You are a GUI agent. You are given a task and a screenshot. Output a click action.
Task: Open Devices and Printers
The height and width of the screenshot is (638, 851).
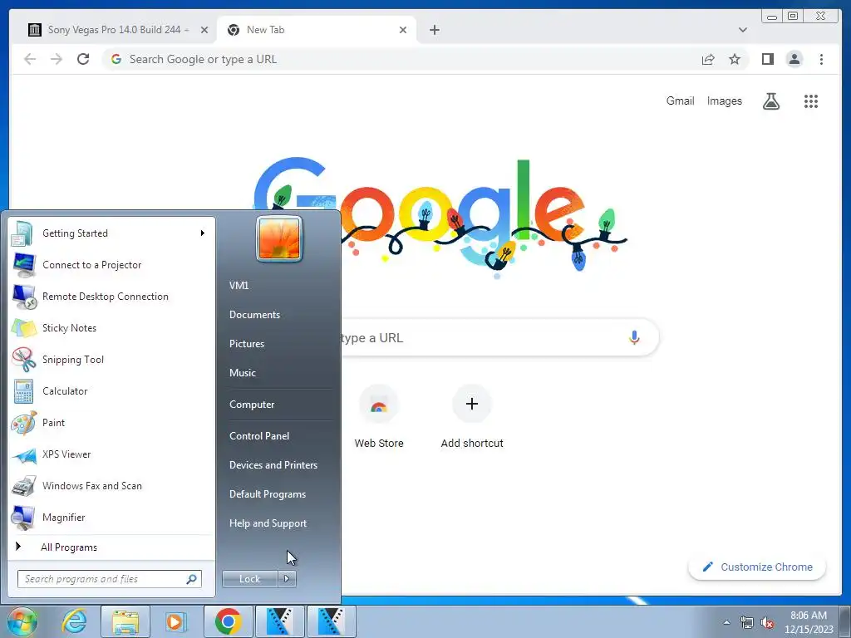pyautogui.click(x=273, y=465)
